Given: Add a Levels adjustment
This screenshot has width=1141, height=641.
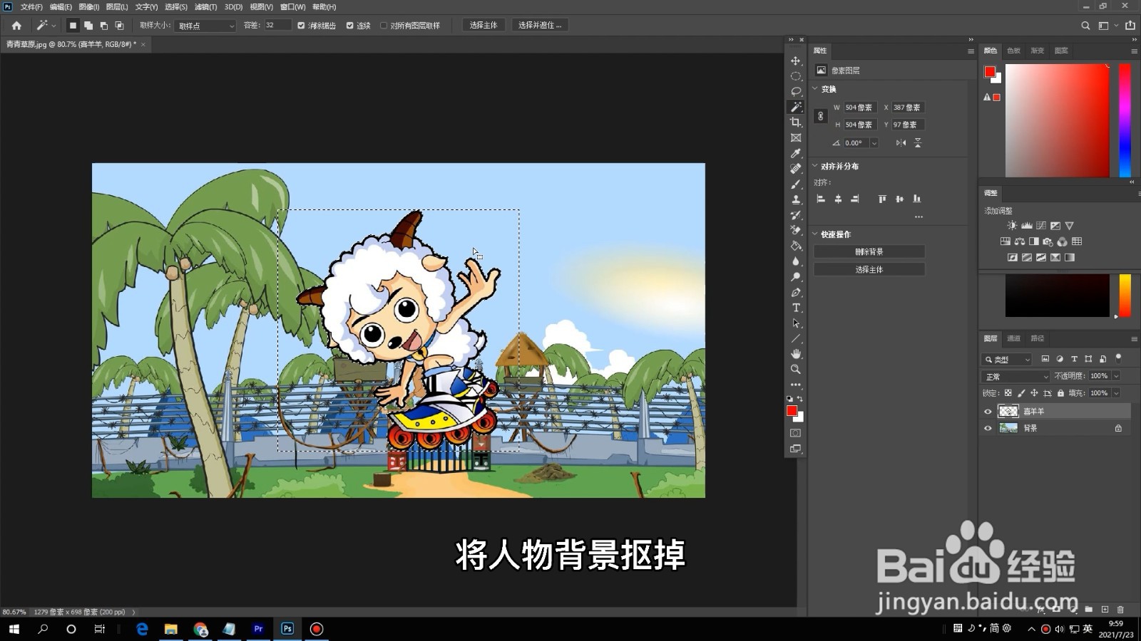Looking at the screenshot, I should point(1027,225).
